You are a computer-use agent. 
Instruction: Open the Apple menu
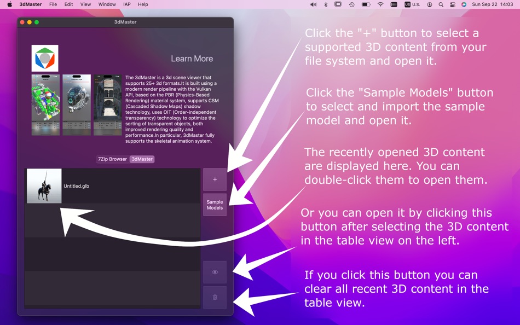(x=10, y=4)
